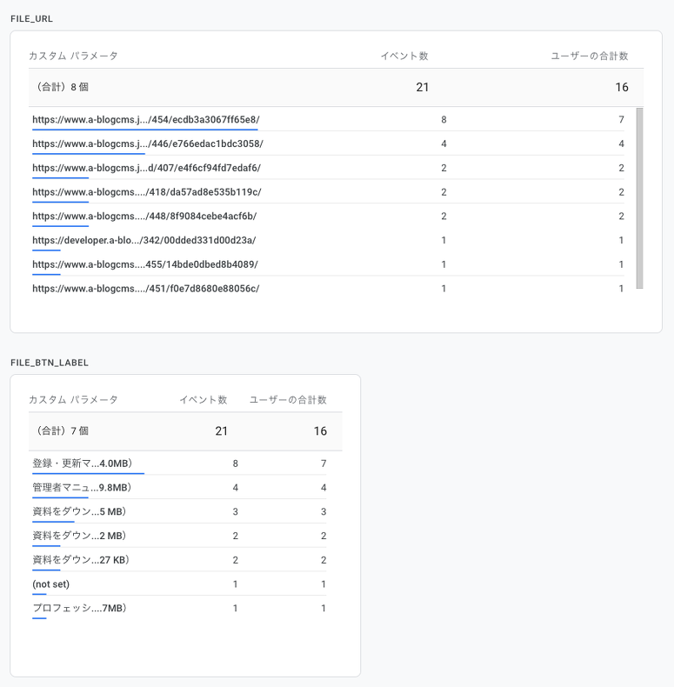Select the 資料をダウン...5 MB) row
Image resolution: width=674 pixels, height=687 pixels.
79,512
